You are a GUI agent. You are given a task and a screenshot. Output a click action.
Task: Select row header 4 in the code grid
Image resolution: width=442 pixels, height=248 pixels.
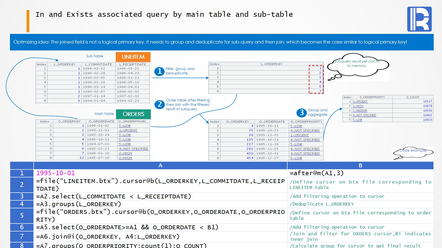[x=22, y=204]
